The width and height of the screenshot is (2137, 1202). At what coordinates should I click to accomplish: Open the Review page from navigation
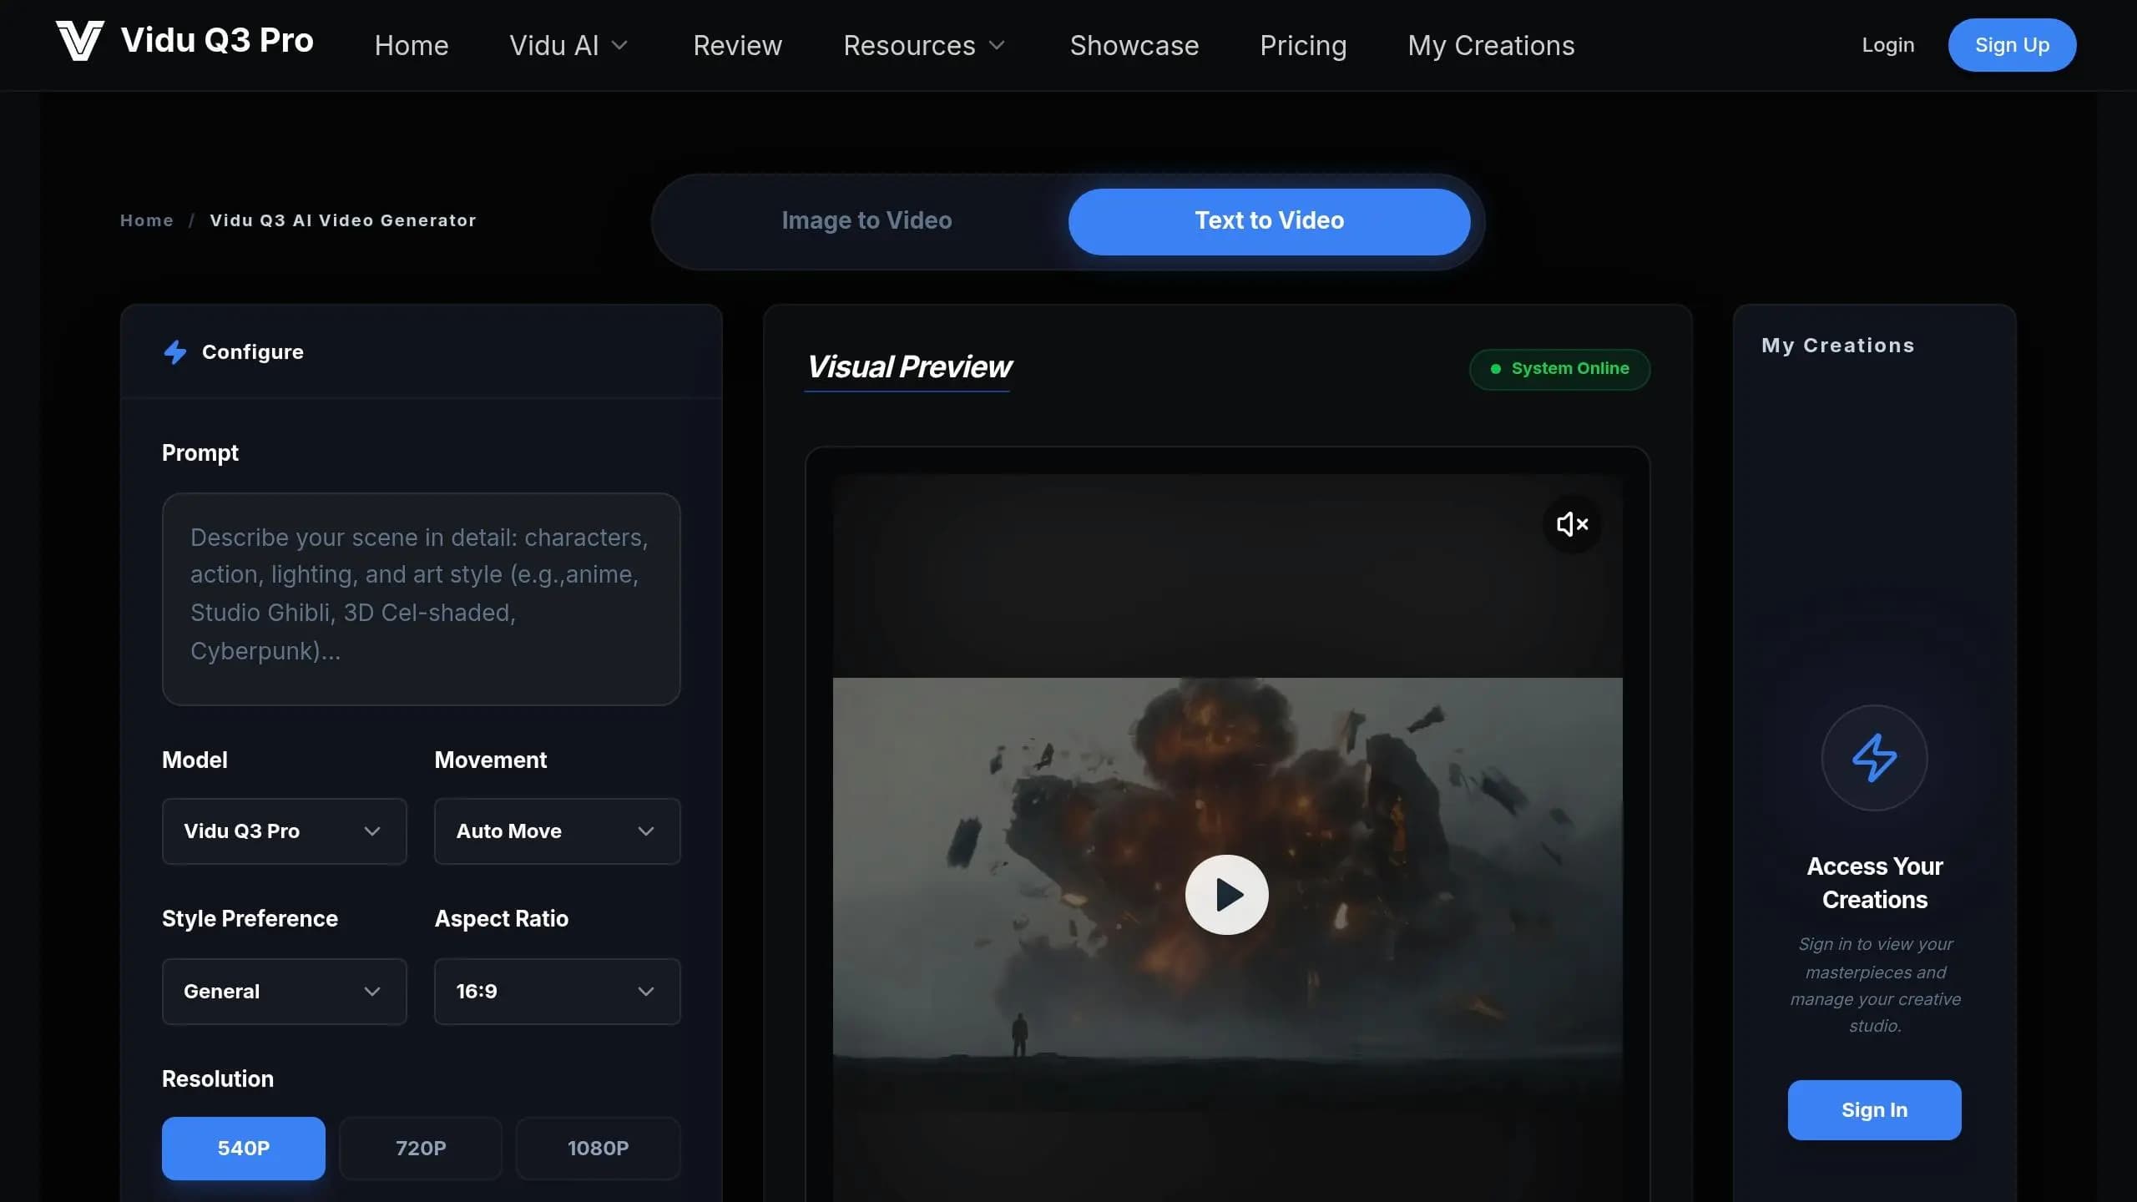tap(738, 45)
